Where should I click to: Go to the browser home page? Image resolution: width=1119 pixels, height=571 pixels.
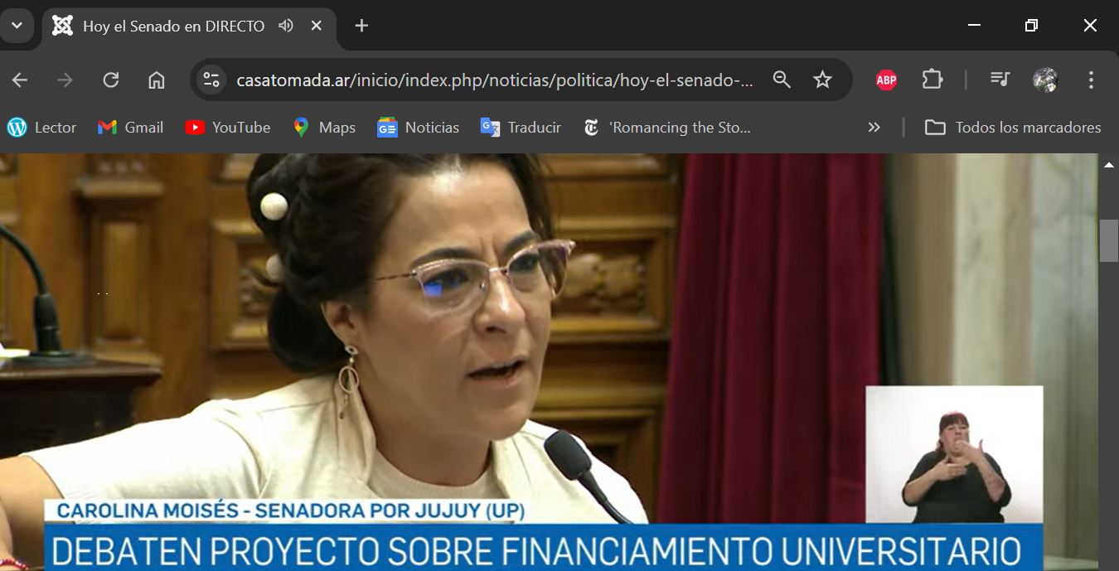click(156, 80)
